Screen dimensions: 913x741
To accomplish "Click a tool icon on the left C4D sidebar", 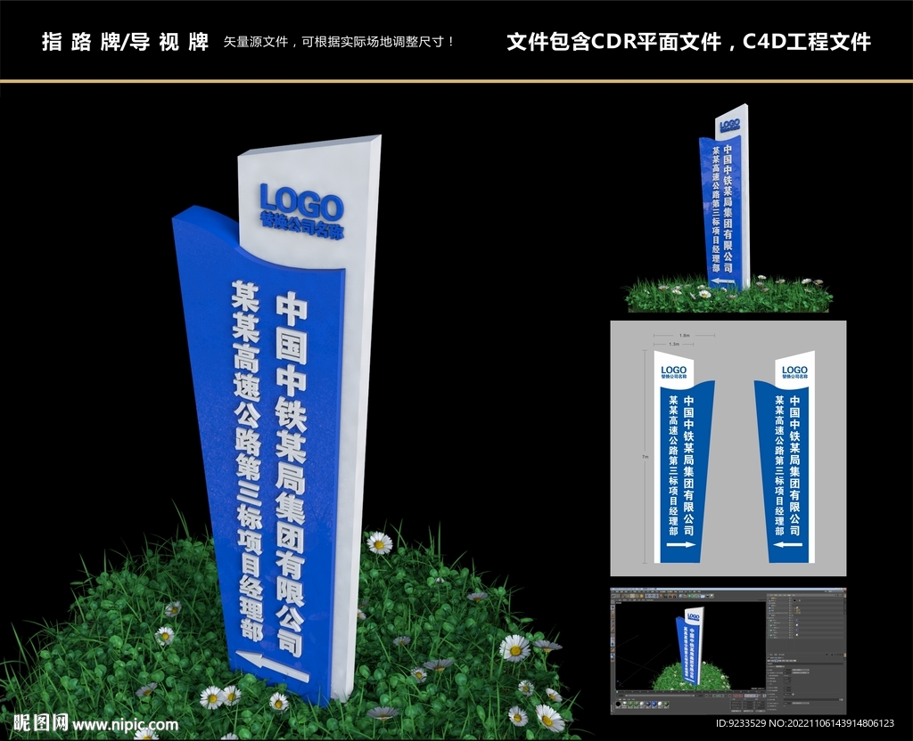I will coord(613,623).
